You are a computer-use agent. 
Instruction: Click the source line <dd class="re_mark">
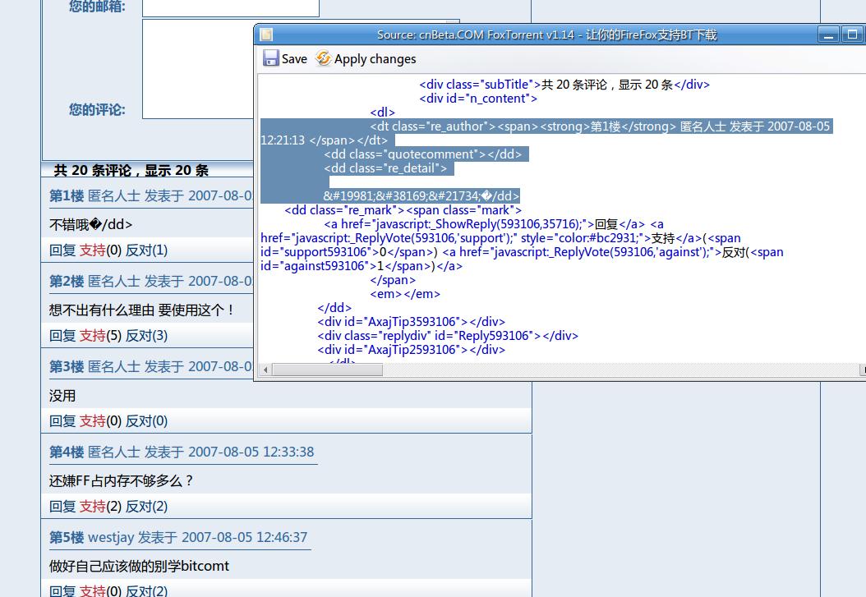(x=403, y=210)
